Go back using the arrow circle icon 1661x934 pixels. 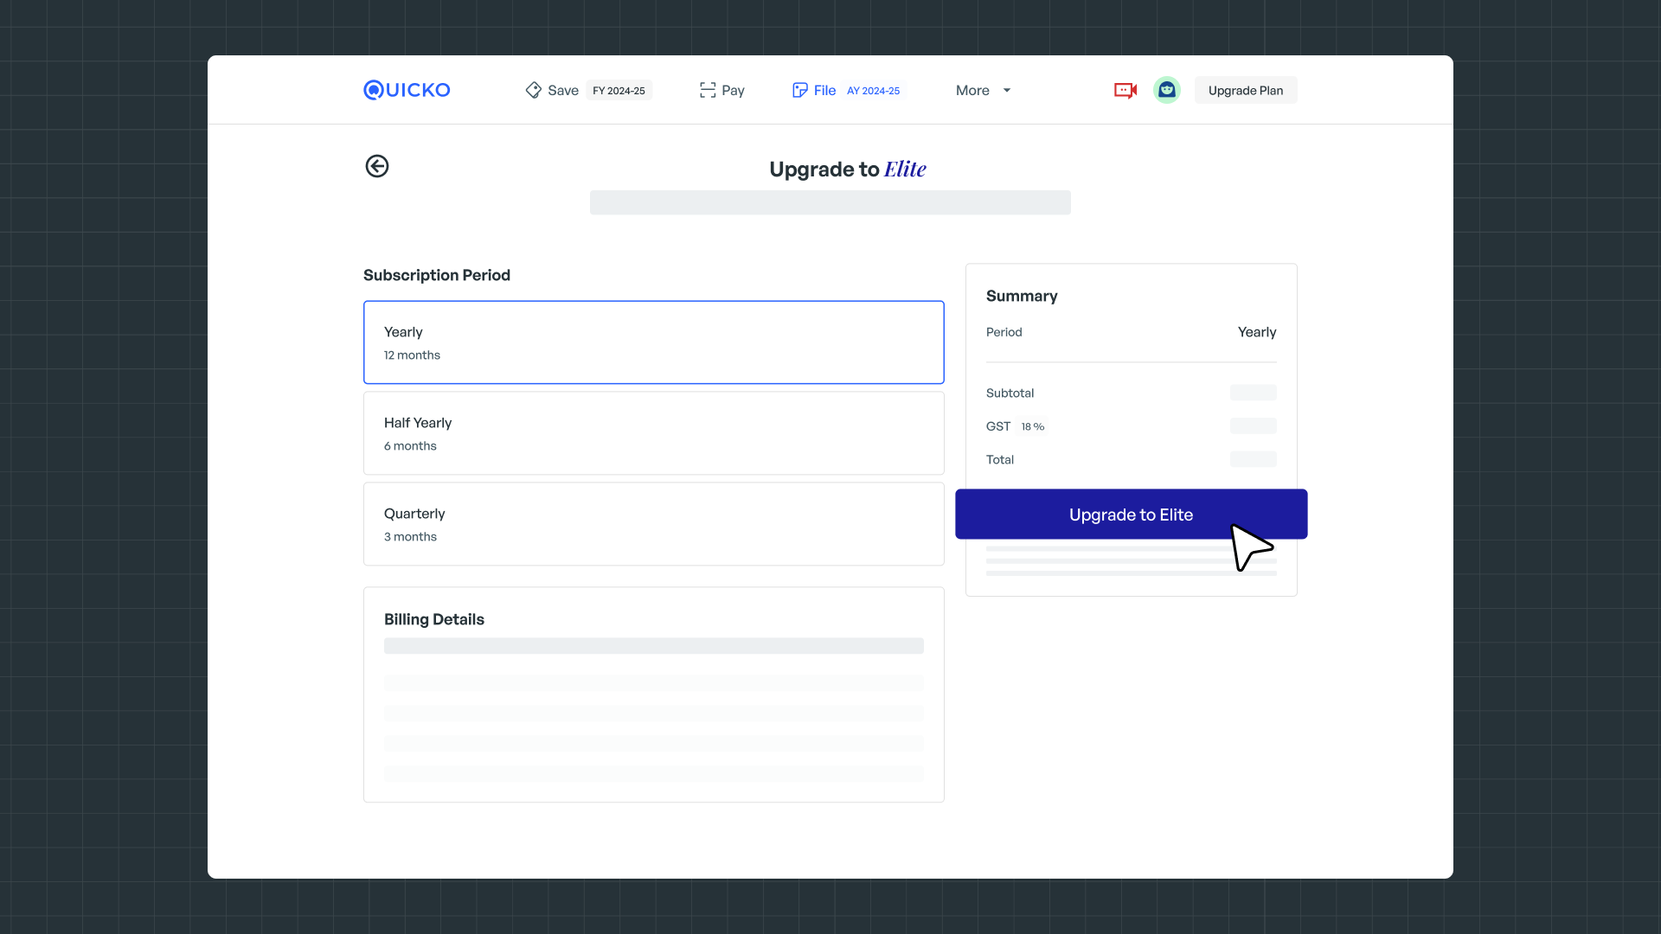click(377, 166)
